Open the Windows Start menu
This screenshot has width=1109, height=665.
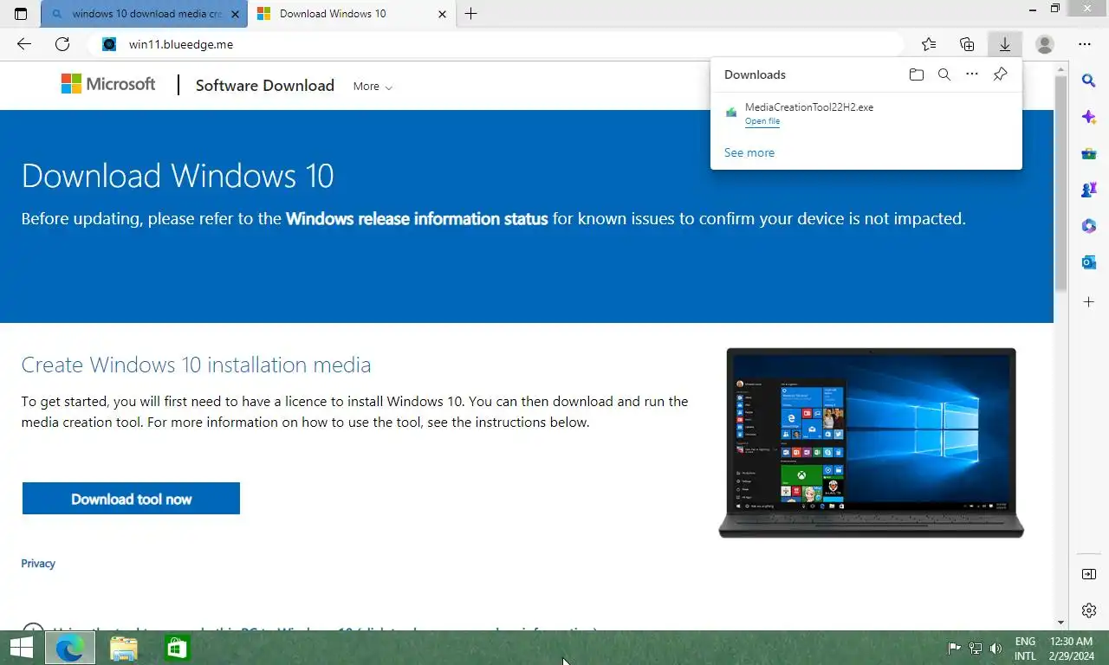22,648
